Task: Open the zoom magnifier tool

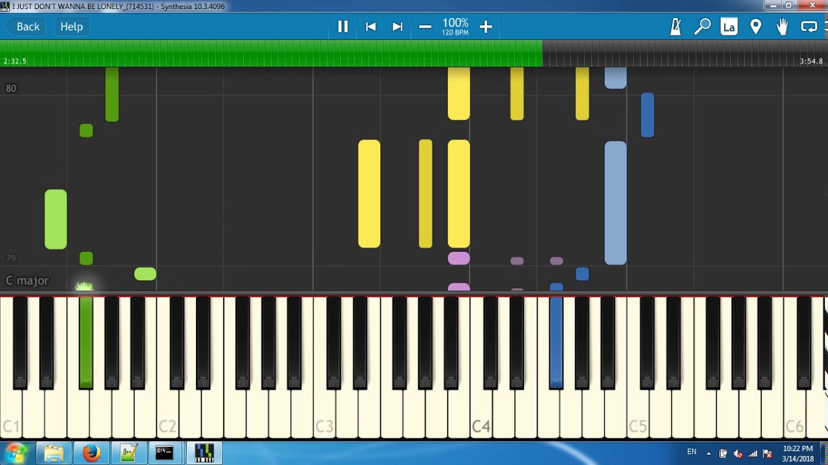Action: click(x=703, y=26)
